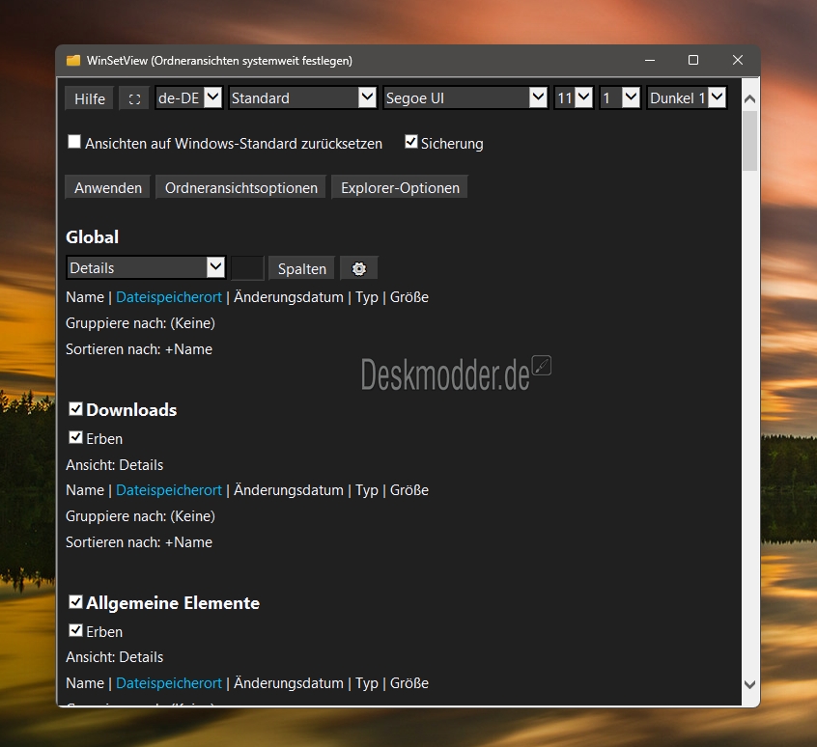This screenshot has height=747, width=817.
Task: Click 'Ansicht: Details' under Downloads
Action: [114, 465]
